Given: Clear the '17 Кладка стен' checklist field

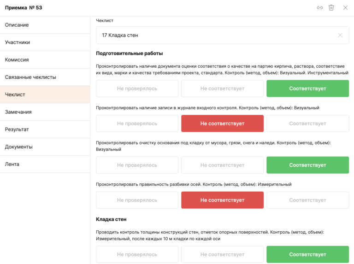Looking at the screenshot, I should pos(340,35).
